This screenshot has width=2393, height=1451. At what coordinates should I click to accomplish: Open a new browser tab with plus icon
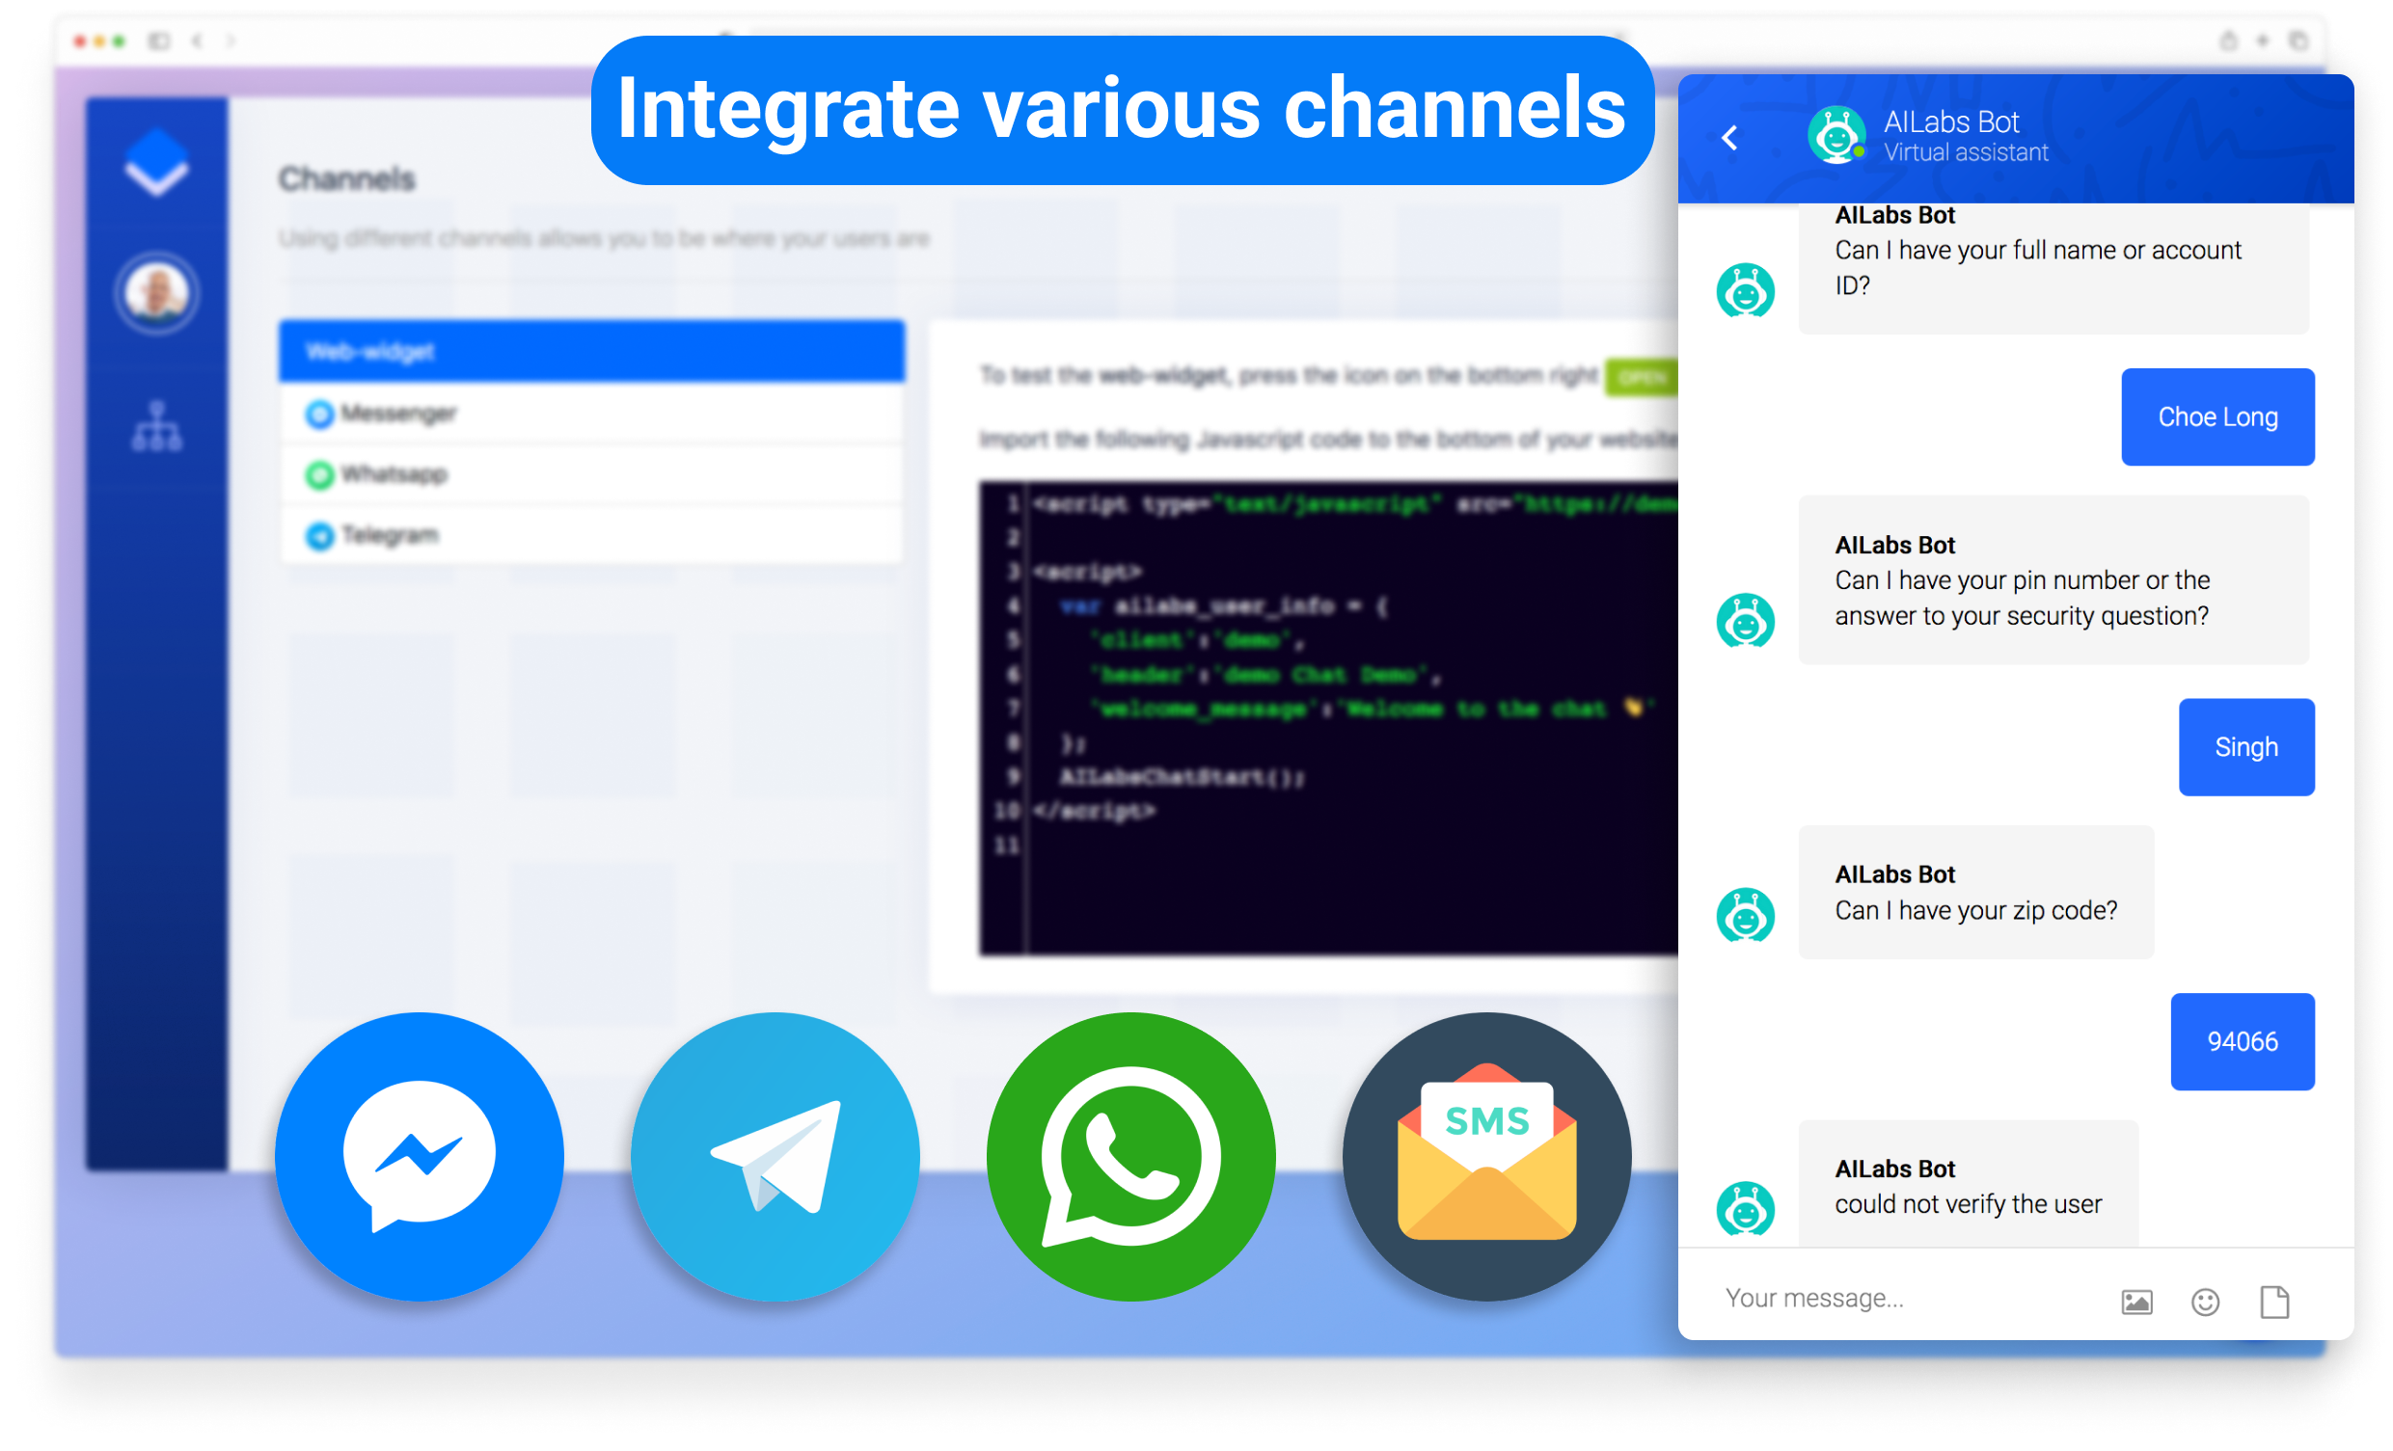(x=2263, y=40)
